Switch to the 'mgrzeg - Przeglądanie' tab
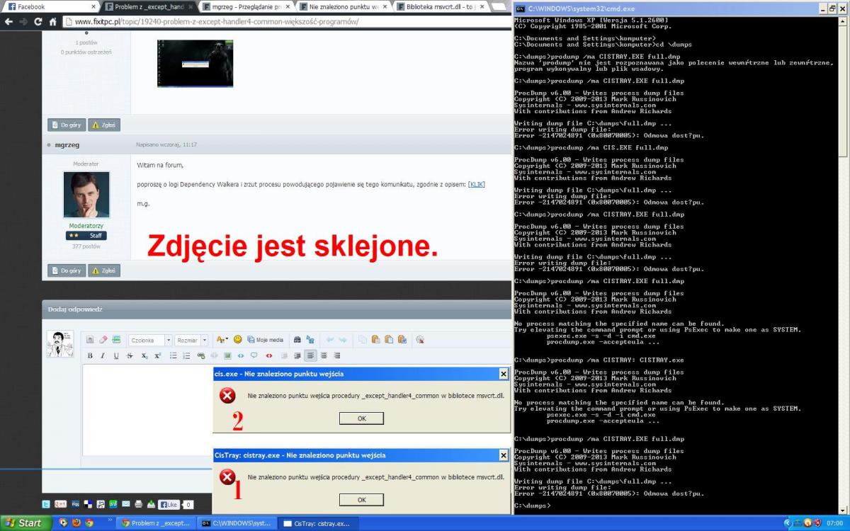The width and height of the screenshot is (850, 531). tap(246, 6)
